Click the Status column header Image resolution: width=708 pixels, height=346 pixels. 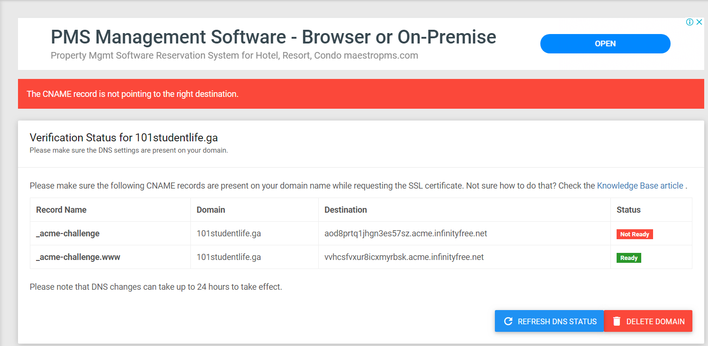click(628, 210)
